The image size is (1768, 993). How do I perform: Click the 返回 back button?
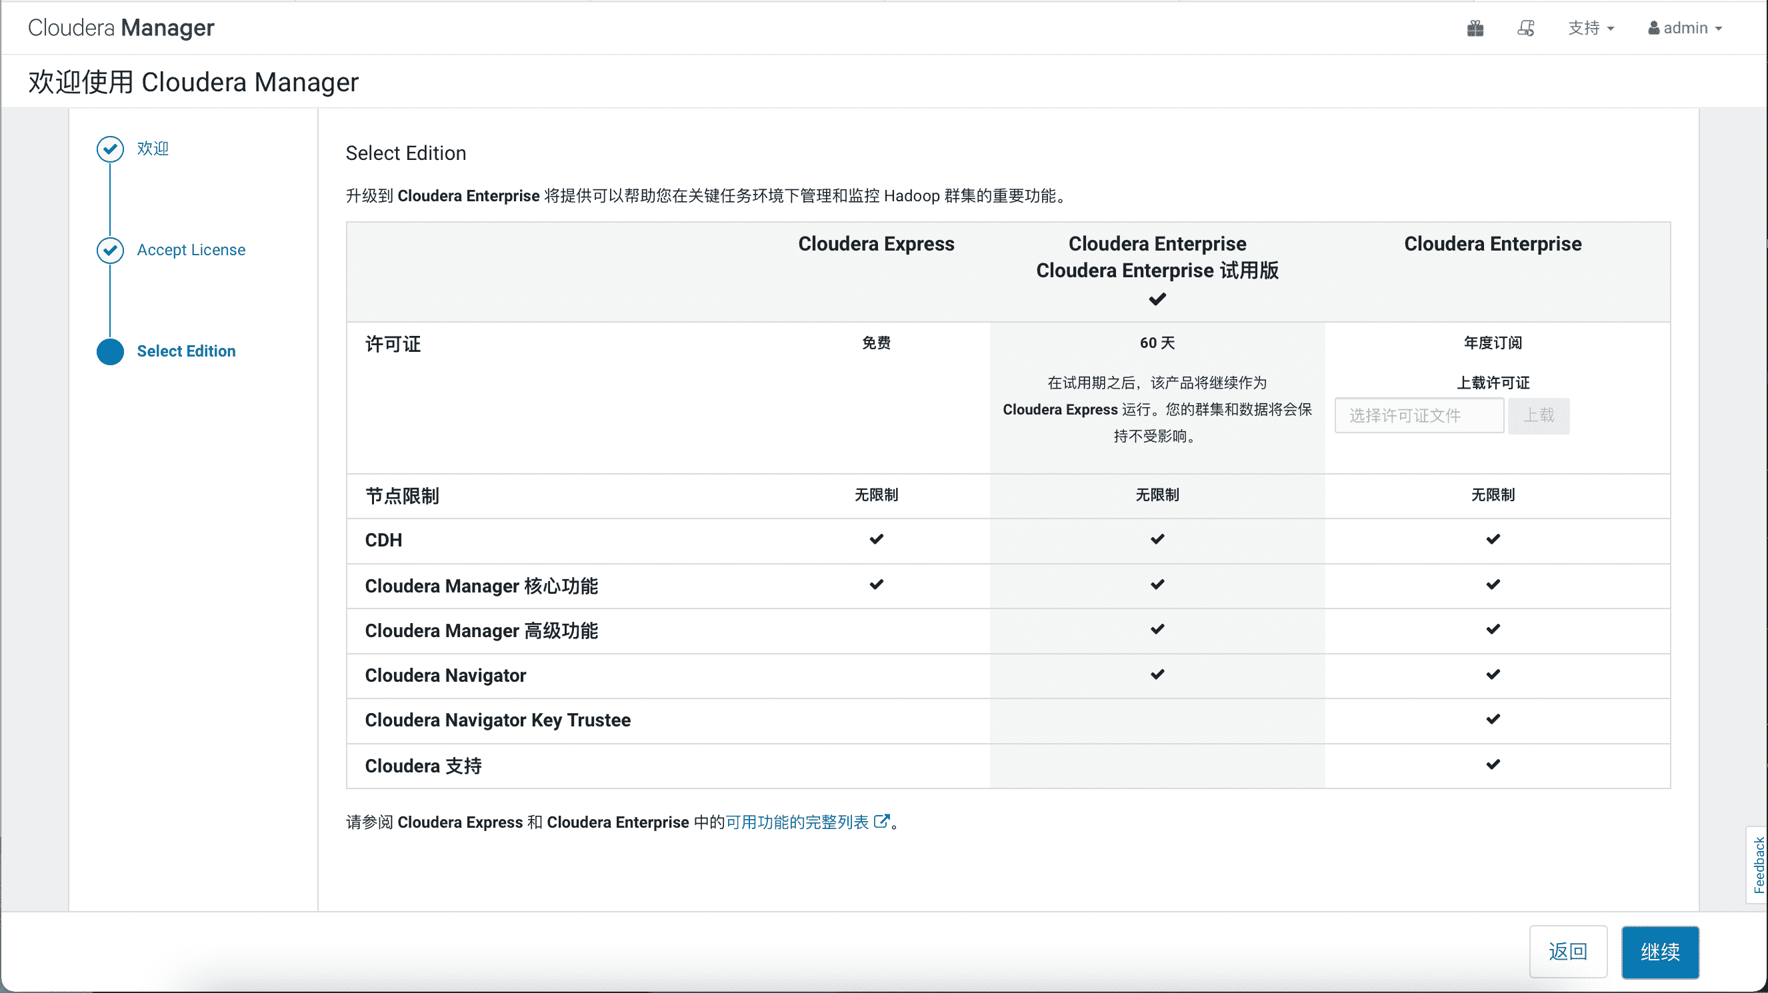click(x=1568, y=952)
